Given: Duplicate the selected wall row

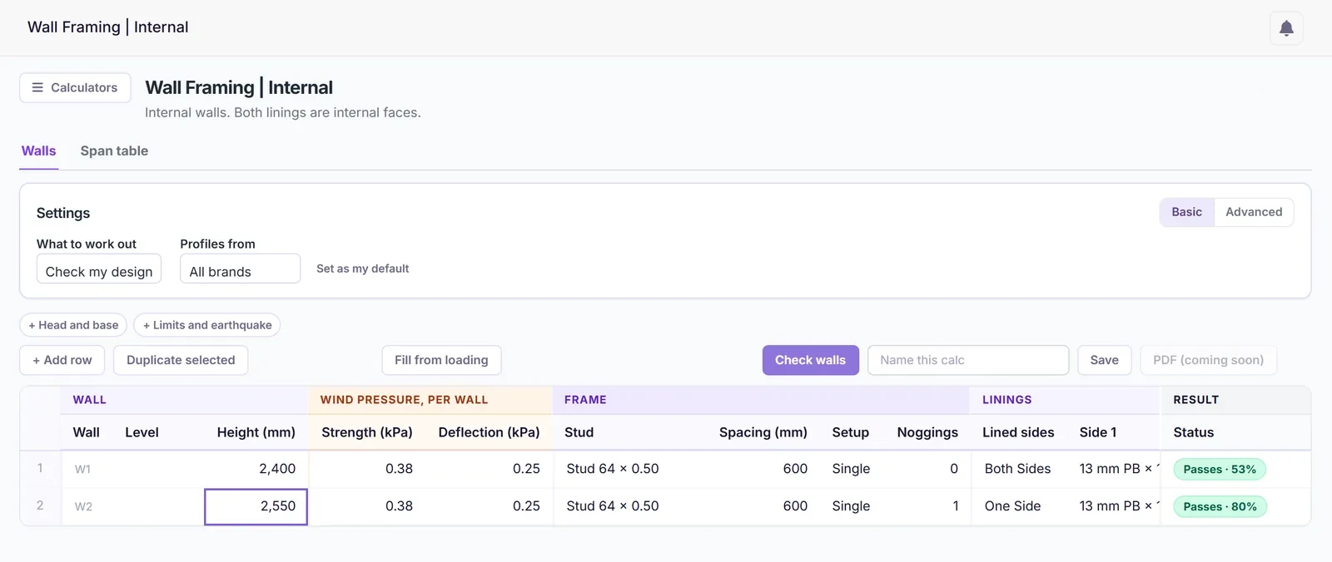Looking at the screenshot, I should point(181,360).
